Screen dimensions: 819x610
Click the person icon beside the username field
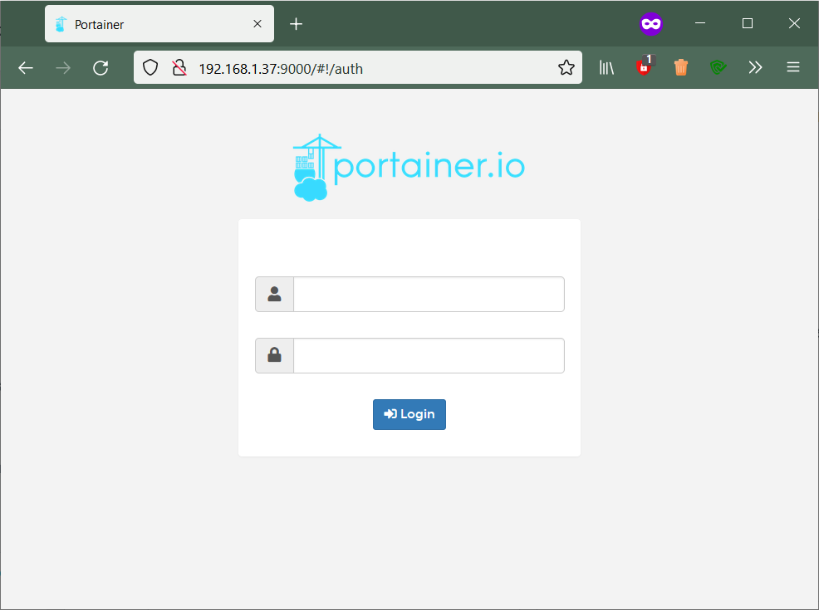[x=274, y=294]
